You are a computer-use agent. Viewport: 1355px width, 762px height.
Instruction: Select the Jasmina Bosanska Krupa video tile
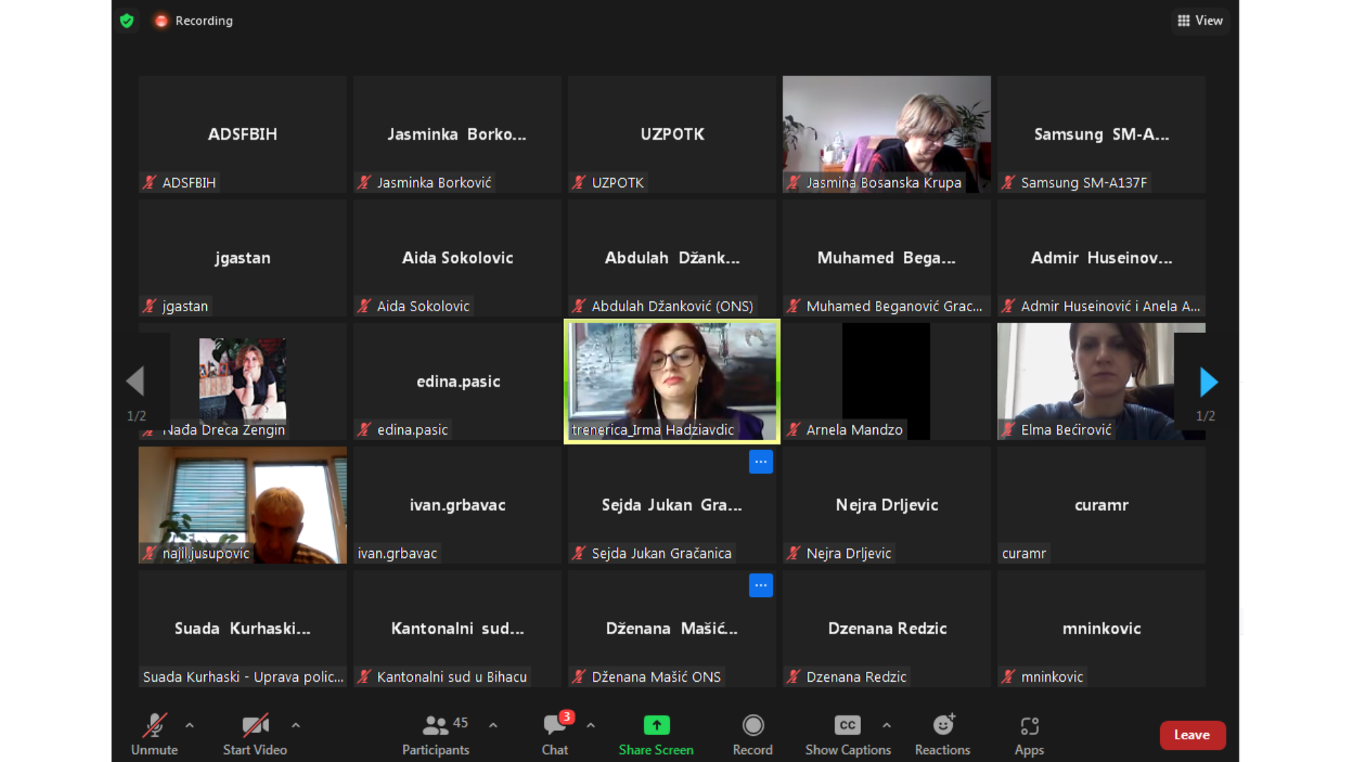886,134
